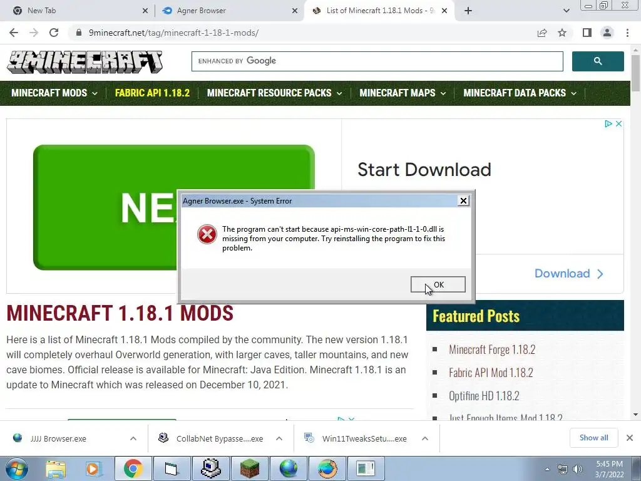Open the Optifine HD 1.18.2 link
Screen dimensions: 641x481
pos(484,396)
